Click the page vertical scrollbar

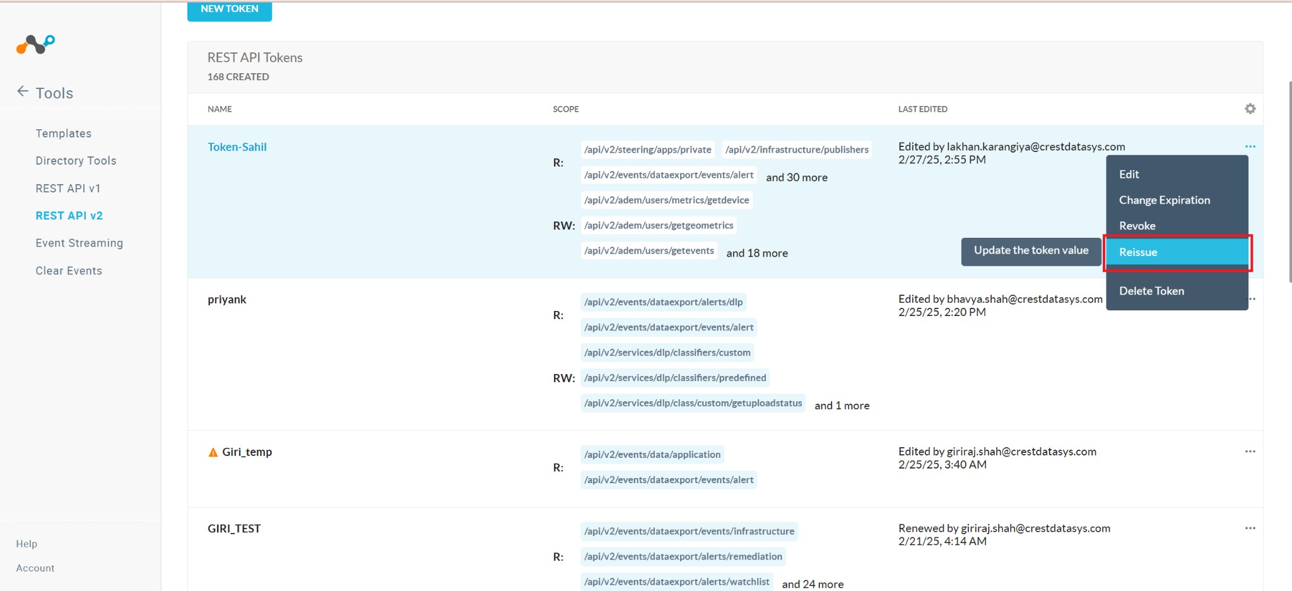1289,182
